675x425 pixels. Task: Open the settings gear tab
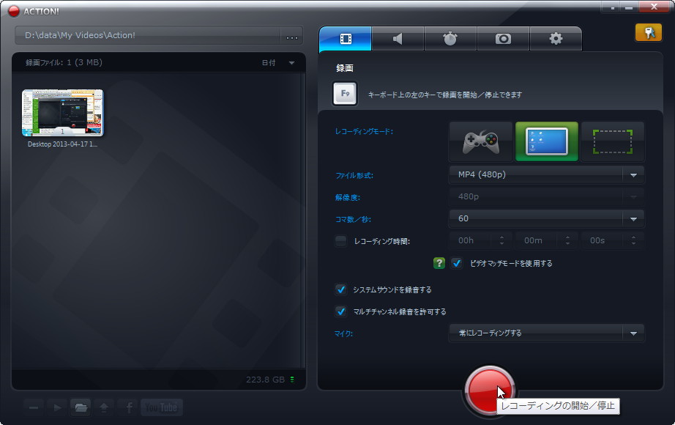point(556,39)
